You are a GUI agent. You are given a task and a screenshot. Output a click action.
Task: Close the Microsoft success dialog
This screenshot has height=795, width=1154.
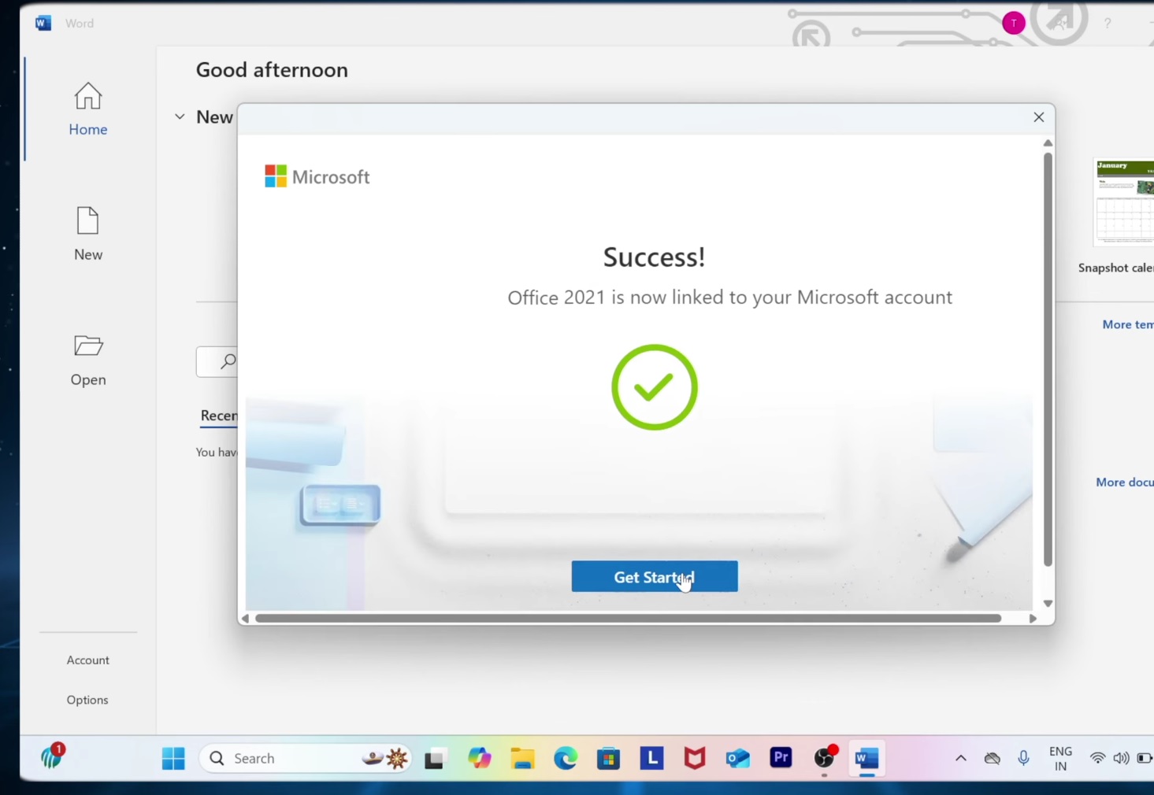tap(1038, 117)
